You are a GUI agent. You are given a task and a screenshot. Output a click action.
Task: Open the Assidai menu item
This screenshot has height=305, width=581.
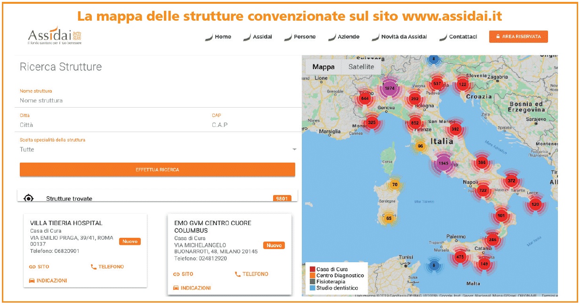(258, 37)
